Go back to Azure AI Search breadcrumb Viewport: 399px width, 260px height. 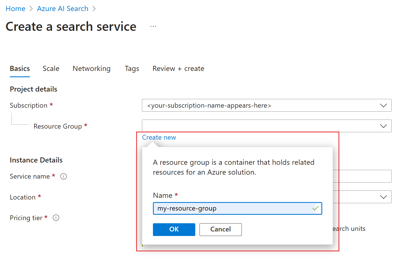(x=63, y=9)
